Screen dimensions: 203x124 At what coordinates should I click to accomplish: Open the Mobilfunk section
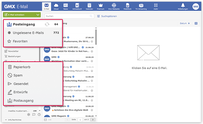[128, 6]
